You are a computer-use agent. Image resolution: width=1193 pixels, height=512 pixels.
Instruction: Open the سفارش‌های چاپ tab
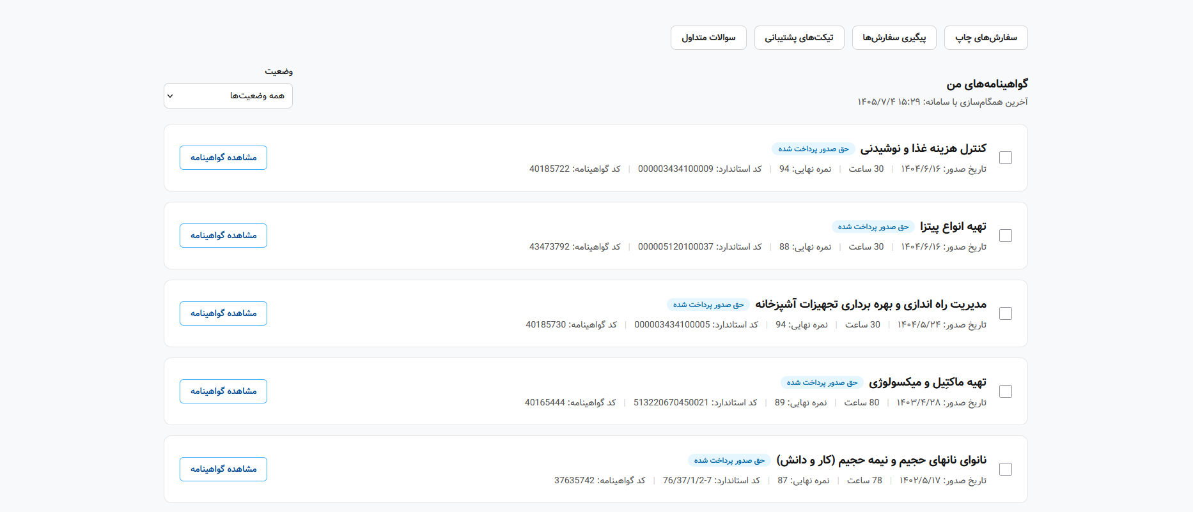[x=986, y=38]
